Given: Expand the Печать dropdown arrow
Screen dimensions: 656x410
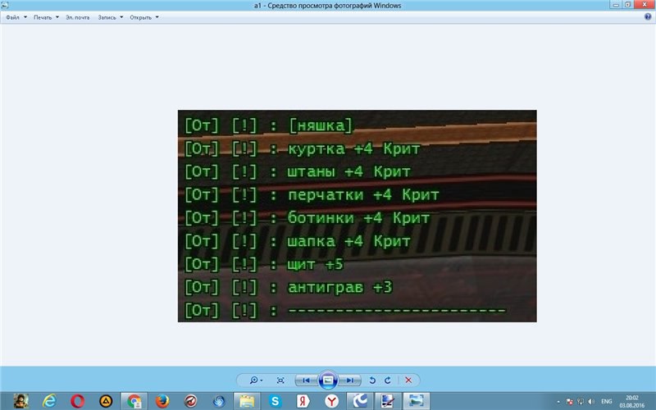Looking at the screenshot, I should coord(57,17).
